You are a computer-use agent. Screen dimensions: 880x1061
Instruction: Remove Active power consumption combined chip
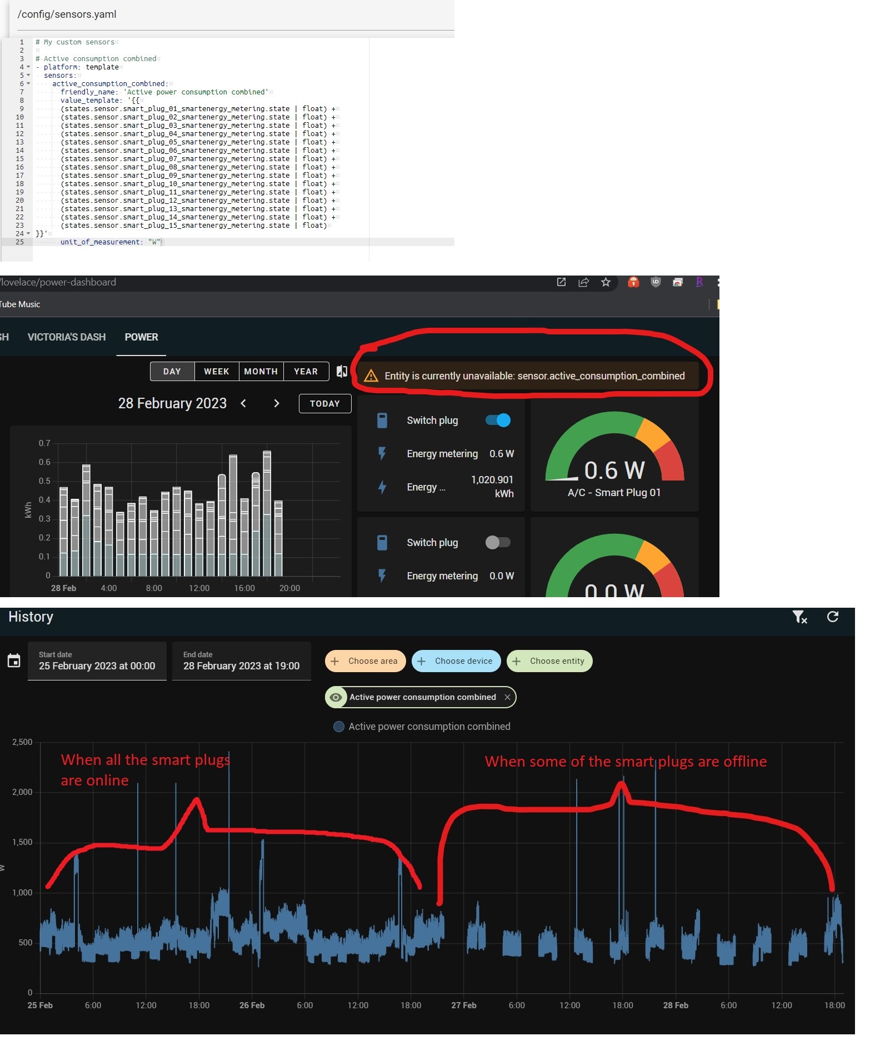(x=507, y=697)
